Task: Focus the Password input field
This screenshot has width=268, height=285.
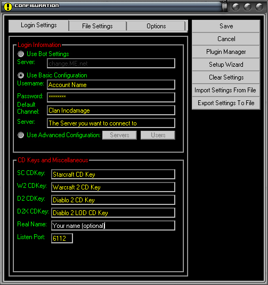Action: tap(111, 98)
